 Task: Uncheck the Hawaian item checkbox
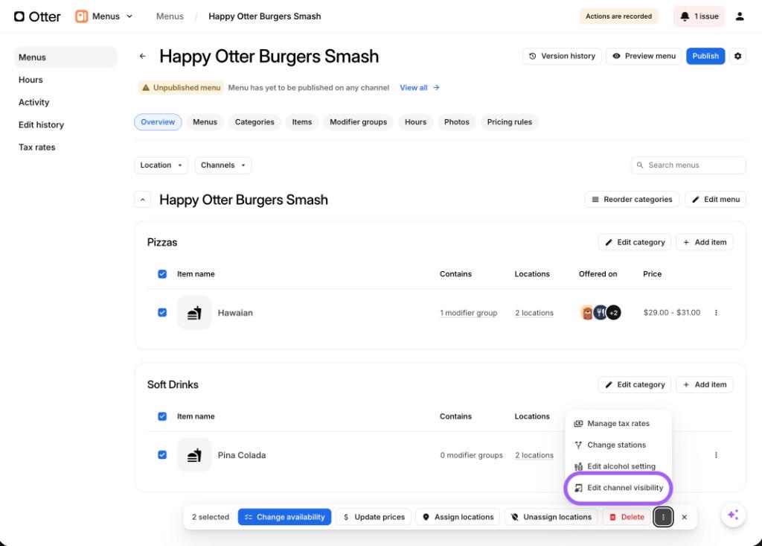162,313
